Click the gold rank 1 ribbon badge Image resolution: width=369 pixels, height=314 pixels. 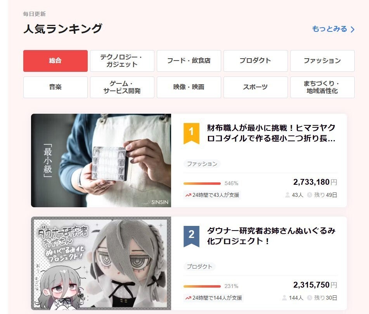point(191,133)
